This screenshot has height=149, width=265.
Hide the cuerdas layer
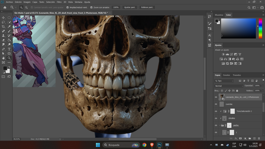pos(216,104)
